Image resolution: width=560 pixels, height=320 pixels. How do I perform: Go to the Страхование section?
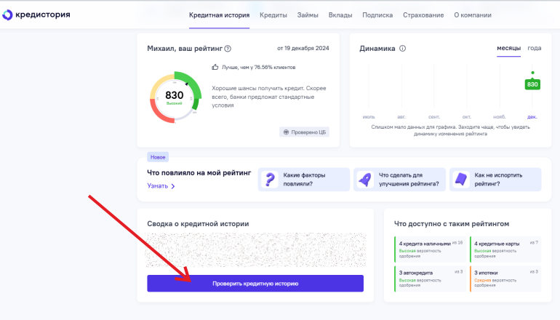click(x=423, y=15)
